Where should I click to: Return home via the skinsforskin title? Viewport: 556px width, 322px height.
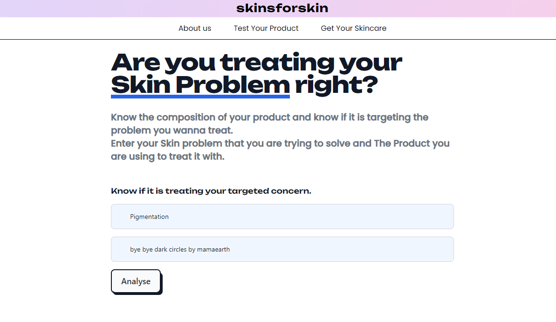click(281, 8)
